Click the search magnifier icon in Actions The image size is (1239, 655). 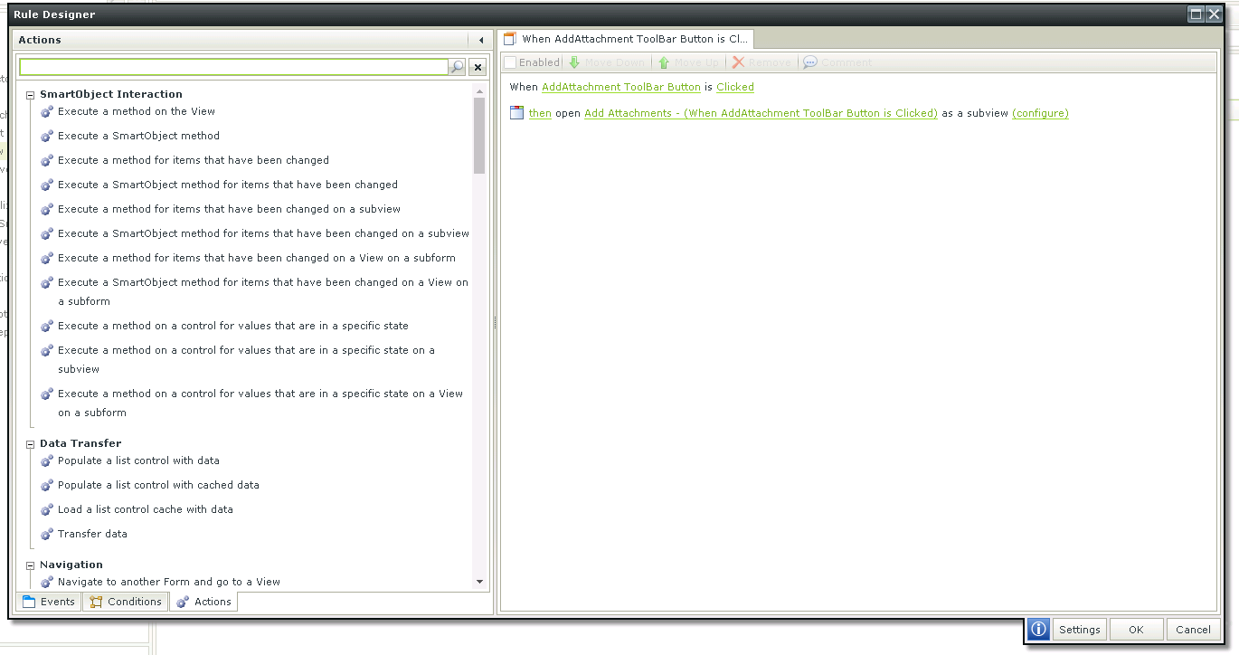pos(458,67)
